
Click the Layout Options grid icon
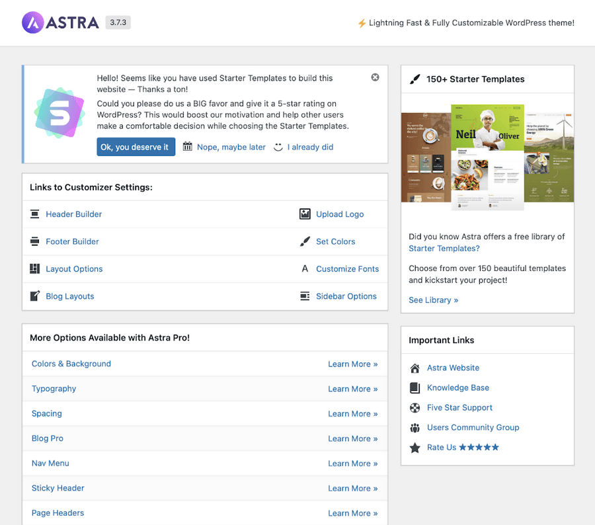pyautogui.click(x=35, y=269)
